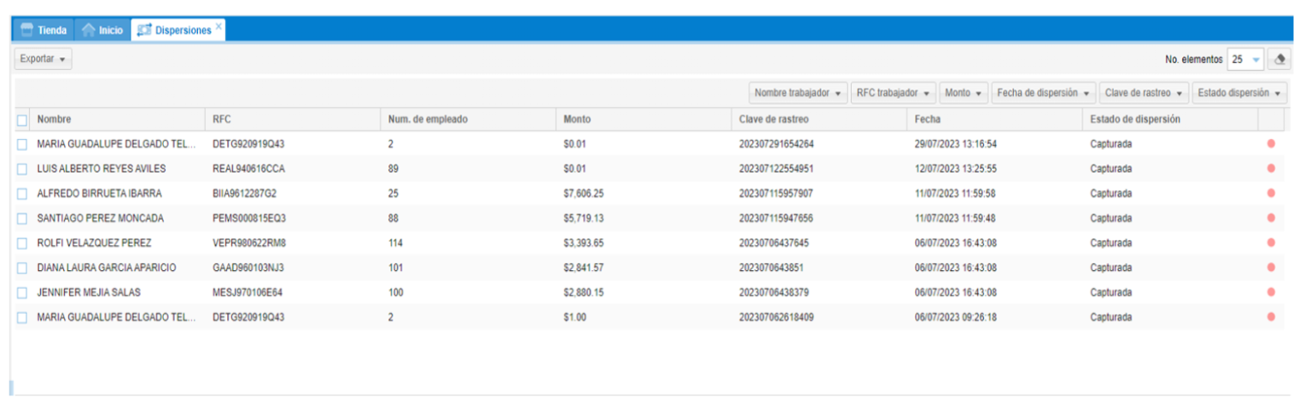The height and width of the screenshot is (409, 1311).
Task: Open the Estado dispersión filter dropdown
Action: [1239, 93]
